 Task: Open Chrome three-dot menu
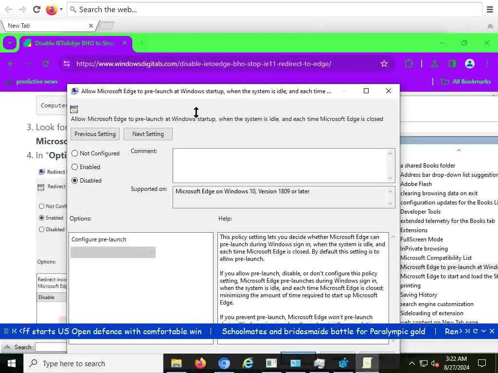click(487, 64)
